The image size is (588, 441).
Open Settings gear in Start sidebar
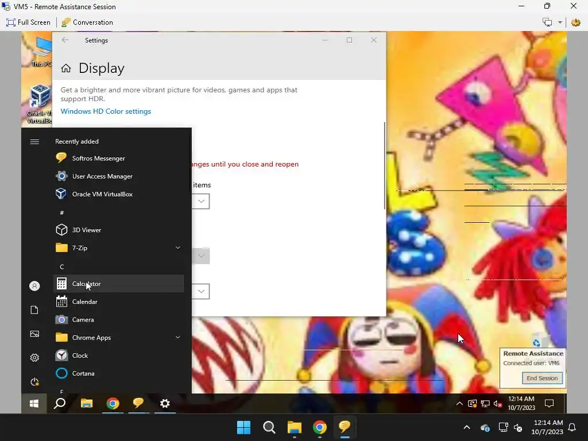pyautogui.click(x=34, y=358)
